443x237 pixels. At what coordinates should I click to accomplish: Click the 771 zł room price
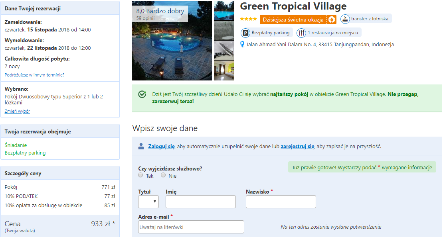(108, 187)
